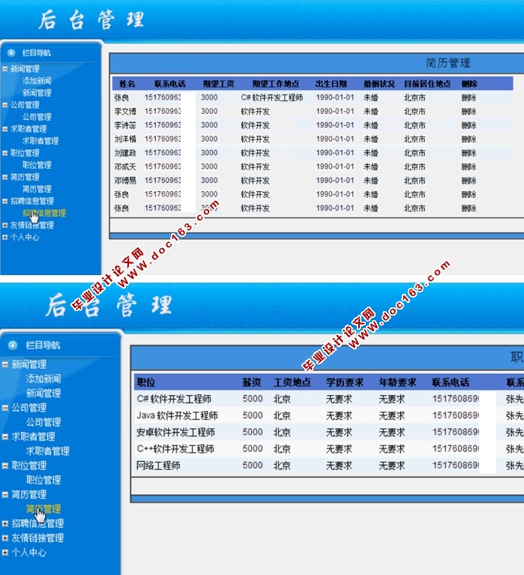Select the 网络工程师 job row

[329, 466]
